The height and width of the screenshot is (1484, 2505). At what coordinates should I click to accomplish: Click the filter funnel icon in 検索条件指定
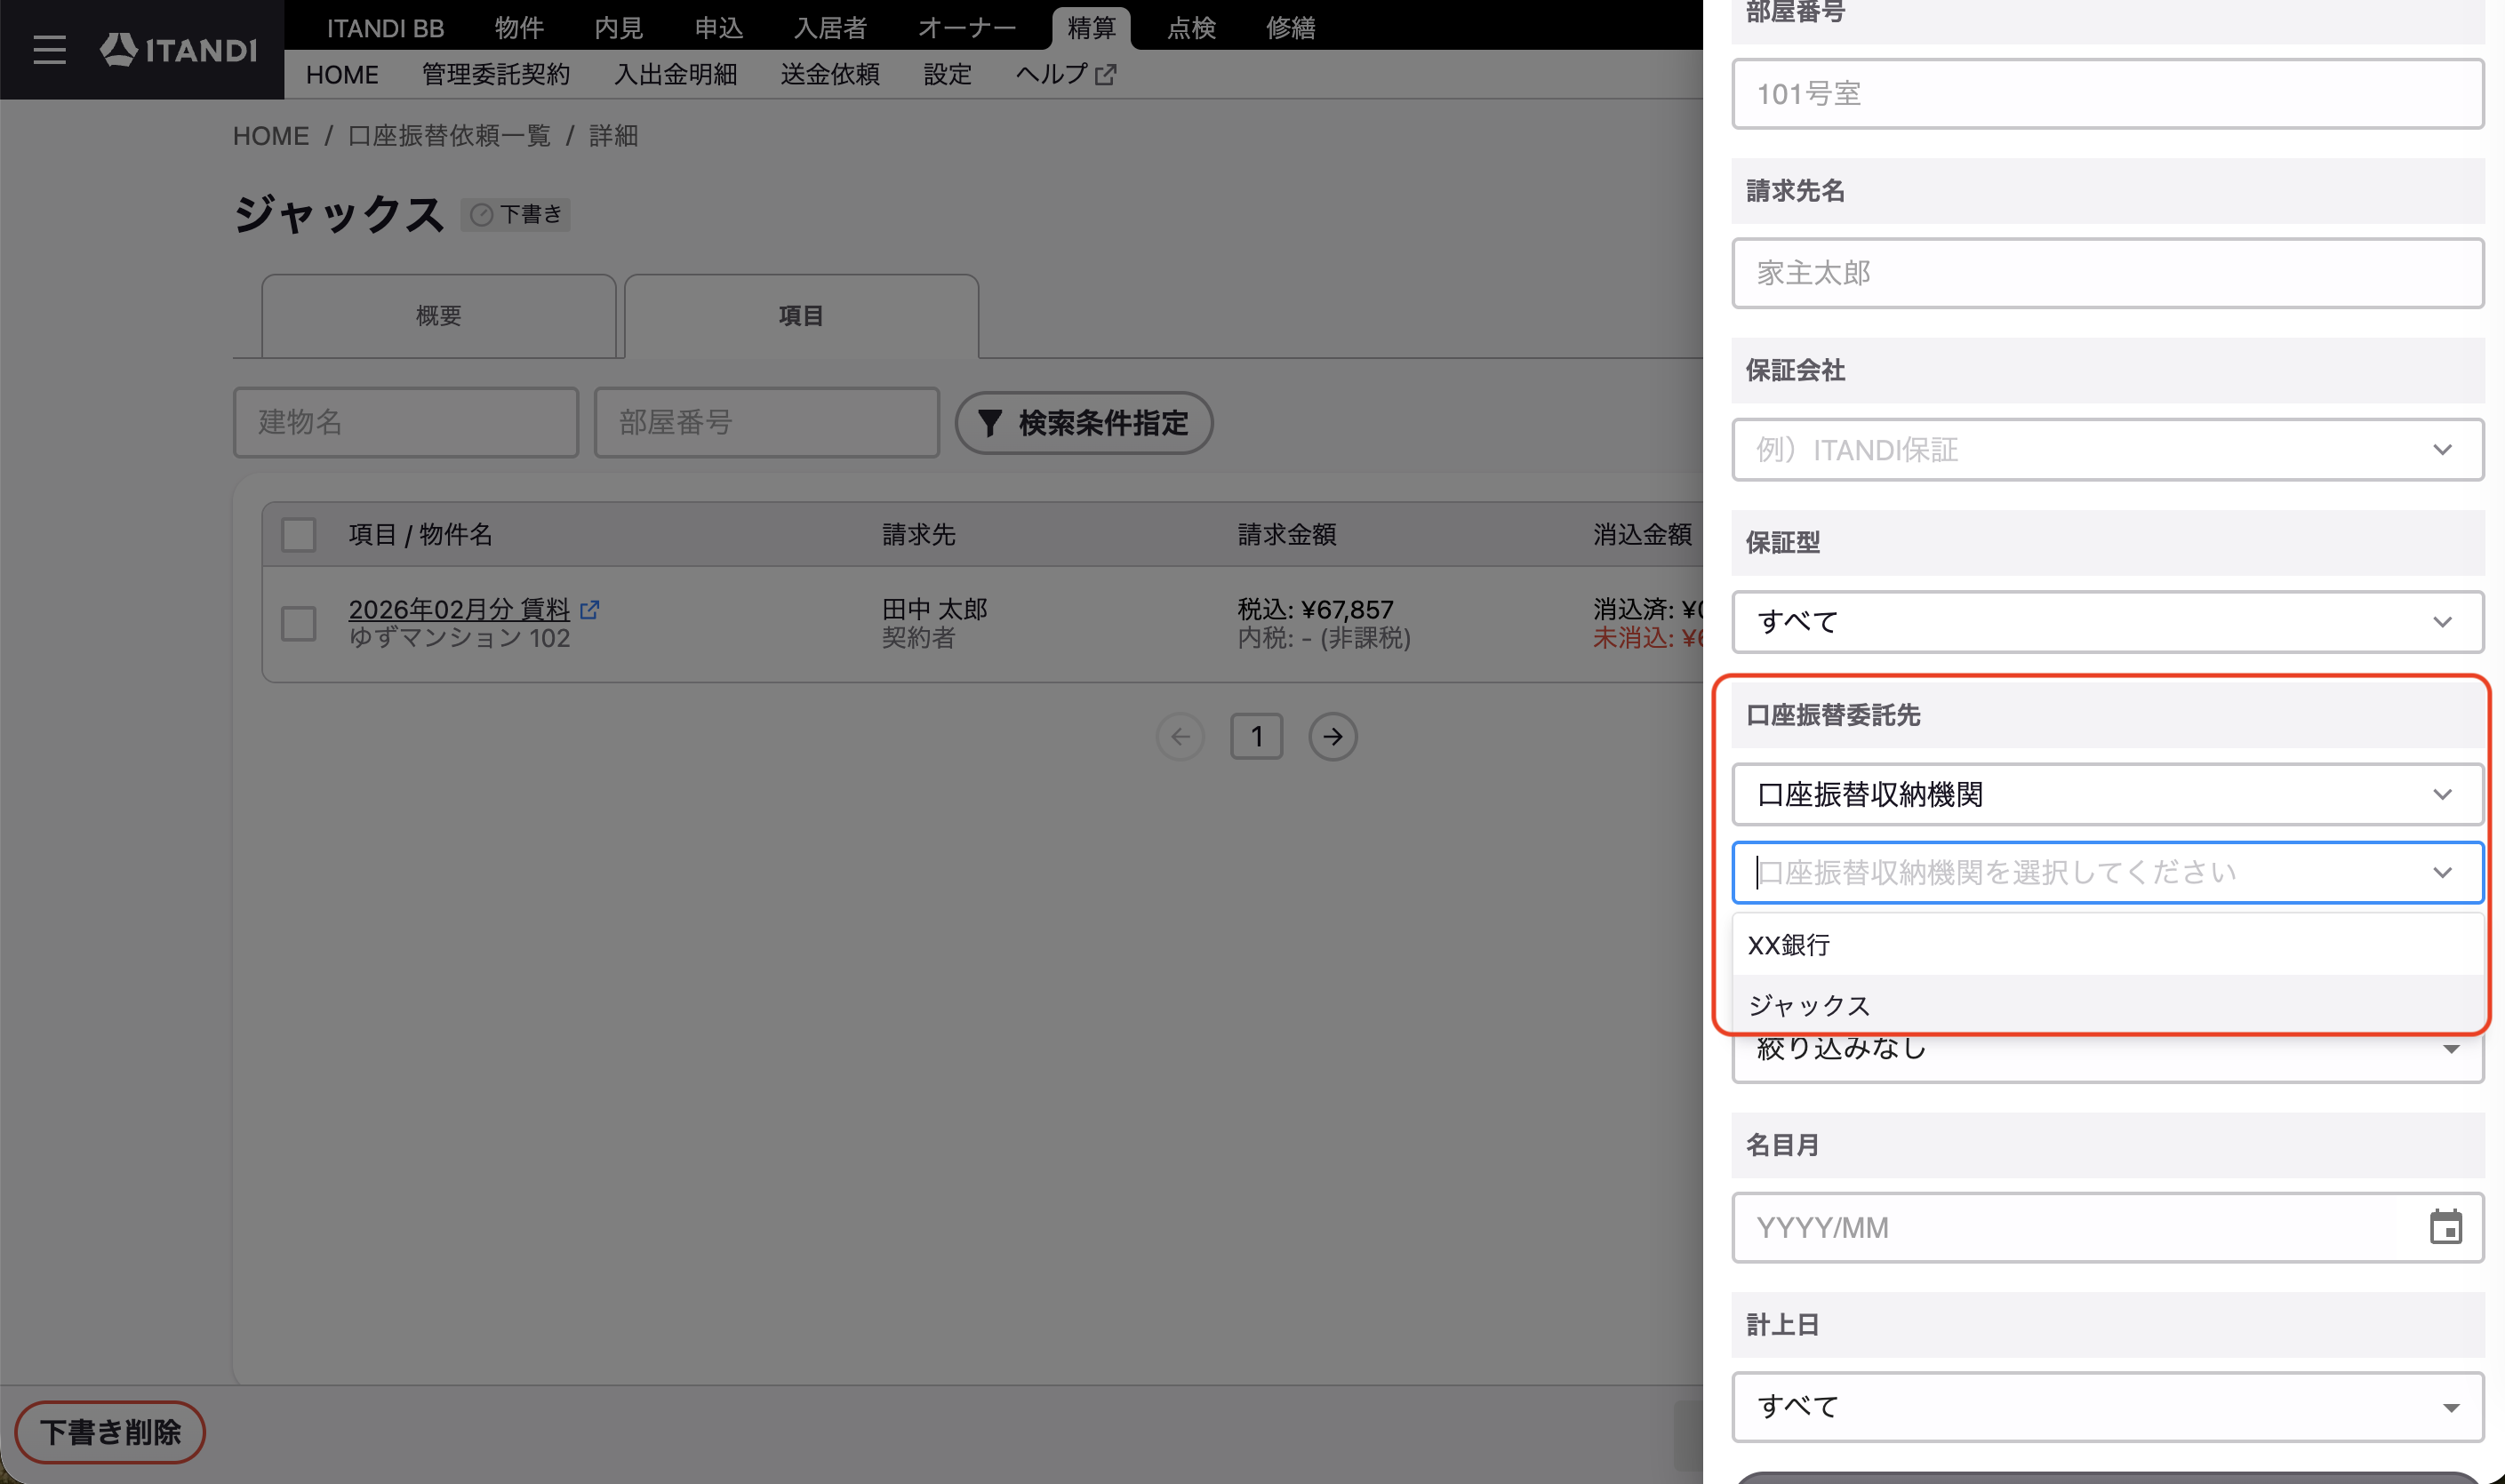pyautogui.click(x=989, y=423)
